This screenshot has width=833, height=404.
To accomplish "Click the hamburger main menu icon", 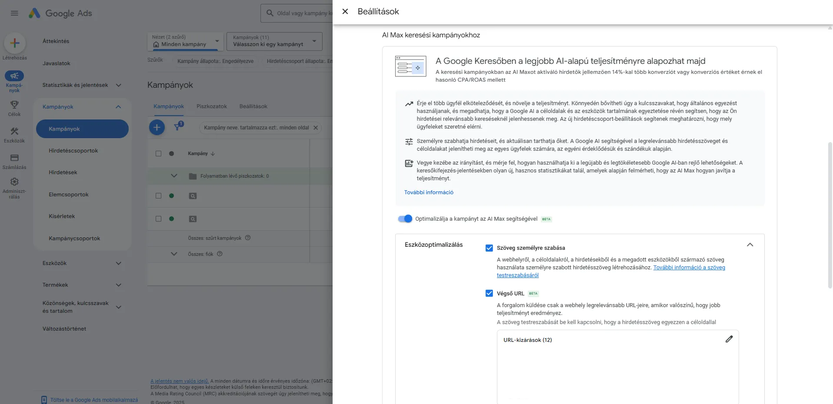I will pyautogui.click(x=14, y=13).
